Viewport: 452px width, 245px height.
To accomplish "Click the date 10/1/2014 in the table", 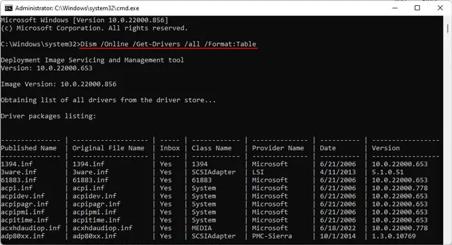I will [338, 236].
